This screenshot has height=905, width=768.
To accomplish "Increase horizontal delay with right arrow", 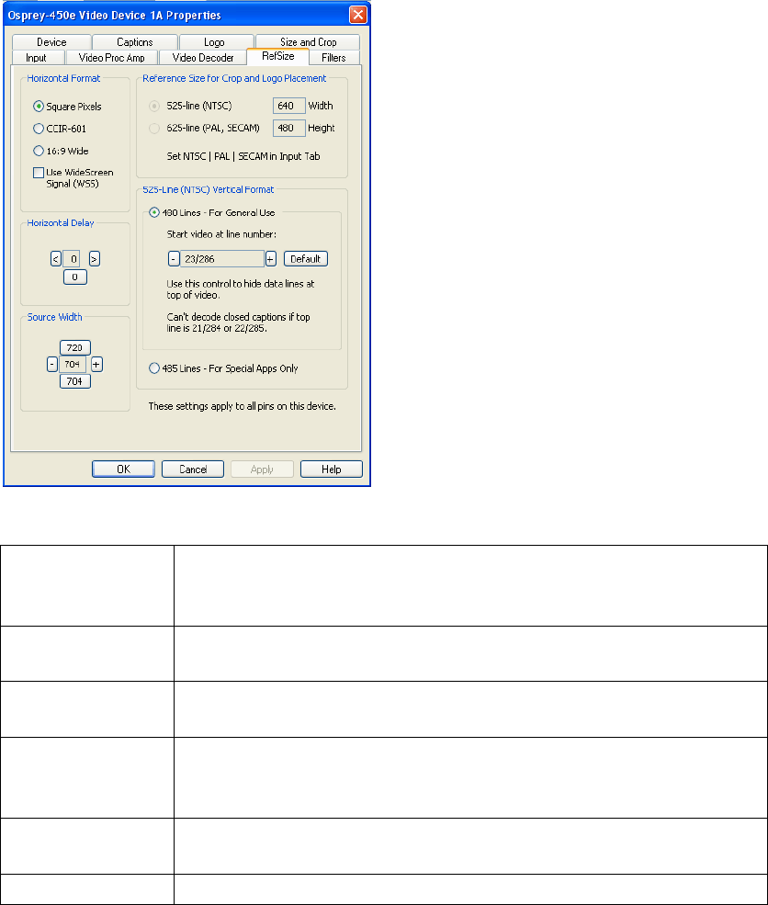I will coord(95,259).
